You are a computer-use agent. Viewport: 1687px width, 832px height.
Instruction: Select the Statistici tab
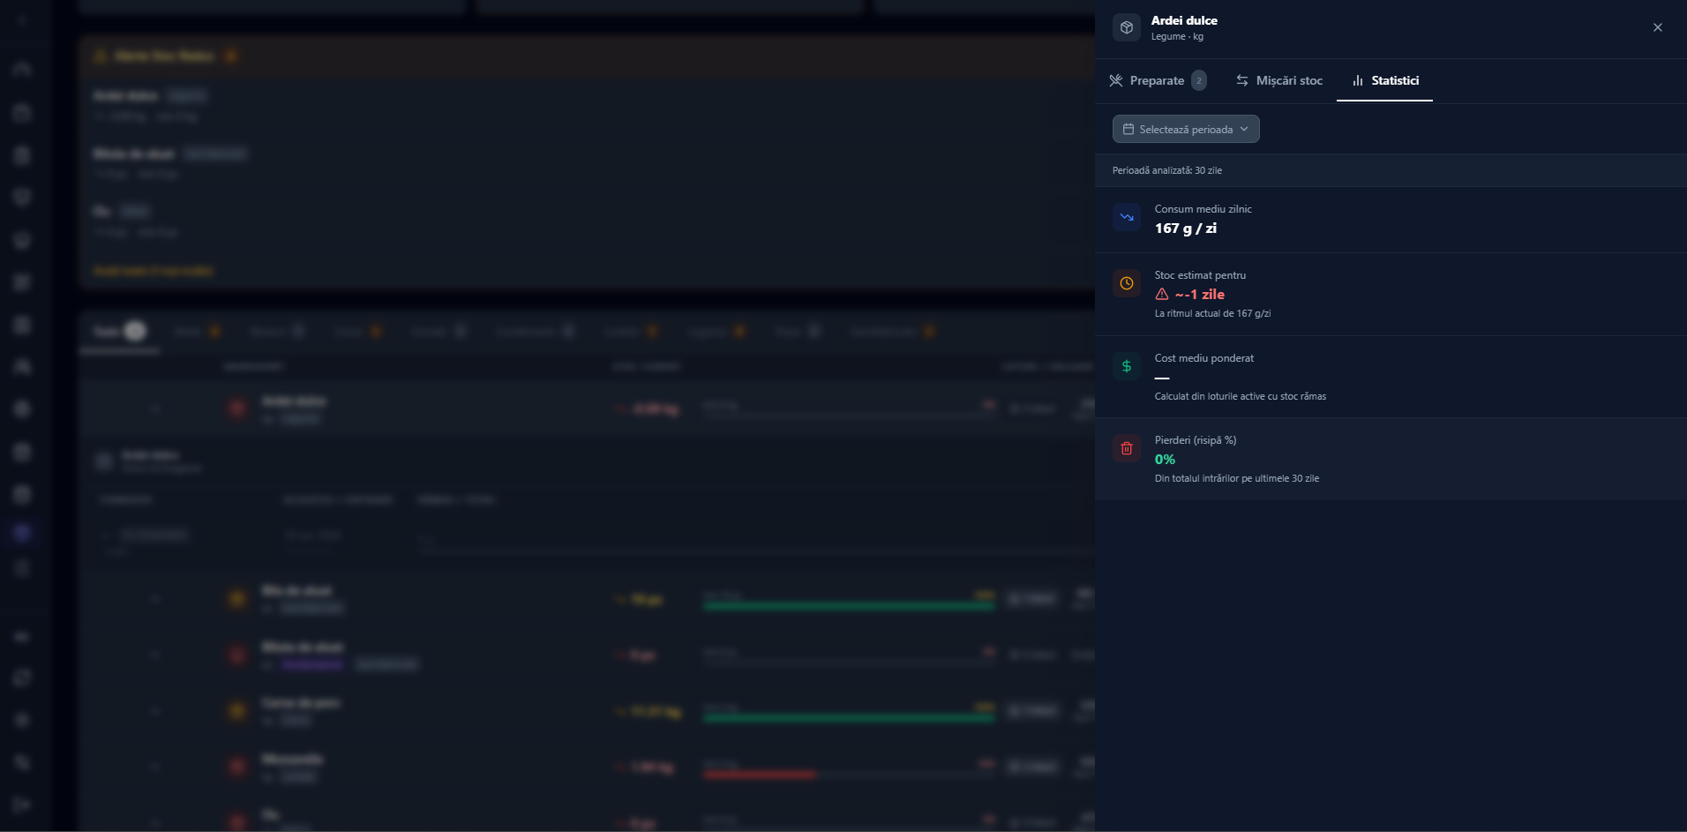[1384, 80]
